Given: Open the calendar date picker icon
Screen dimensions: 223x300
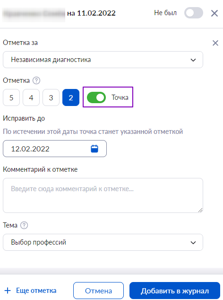Looking at the screenshot, I should [x=94, y=149].
